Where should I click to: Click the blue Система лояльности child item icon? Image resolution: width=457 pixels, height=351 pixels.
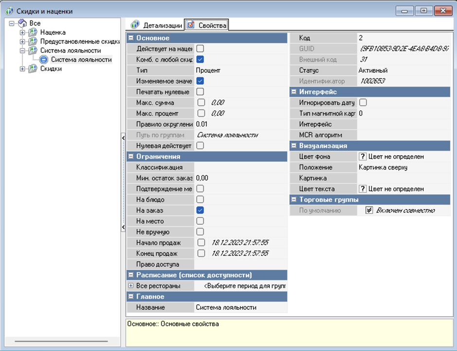pos(44,60)
